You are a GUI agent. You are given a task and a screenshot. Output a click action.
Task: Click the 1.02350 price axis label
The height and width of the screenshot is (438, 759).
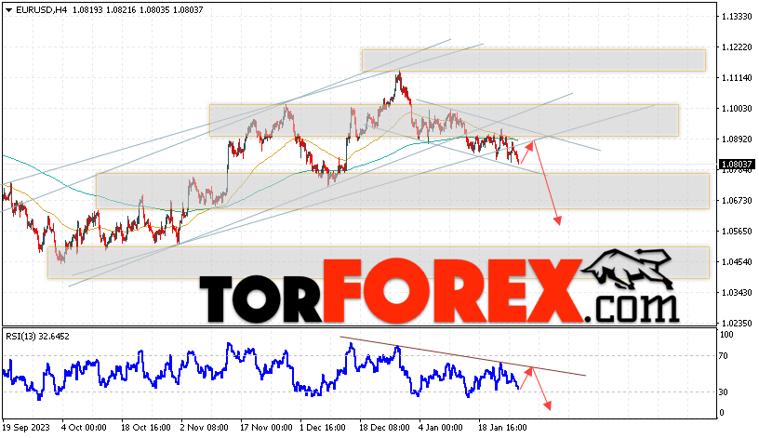[x=737, y=323]
